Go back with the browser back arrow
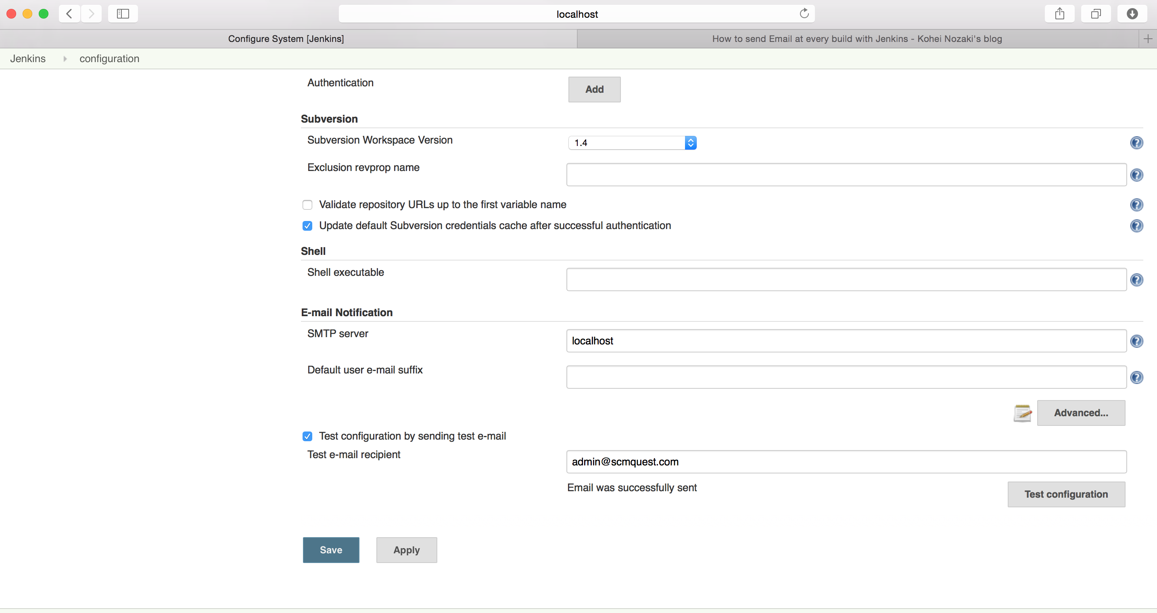This screenshot has width=1157, height=613. [69, 13]
